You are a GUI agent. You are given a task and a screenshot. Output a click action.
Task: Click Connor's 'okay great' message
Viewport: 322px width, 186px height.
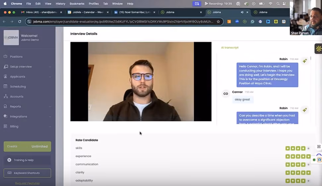point(242,100)
